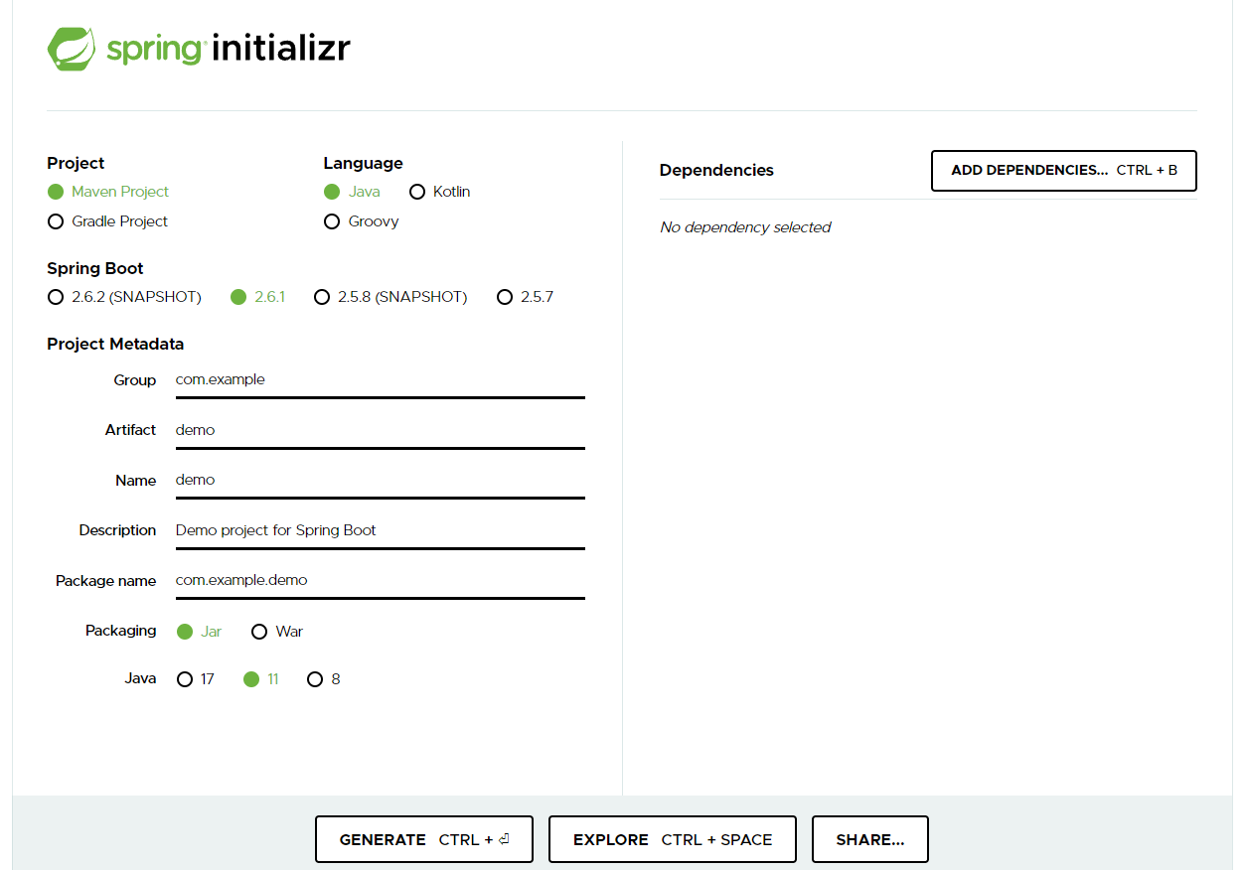Choose Groovy as the language

click(x=362, y=221)
